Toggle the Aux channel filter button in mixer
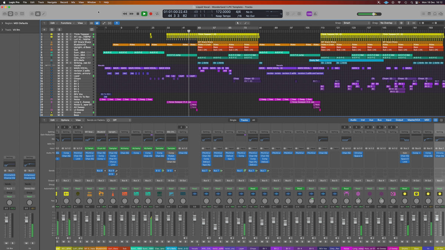 371,120
